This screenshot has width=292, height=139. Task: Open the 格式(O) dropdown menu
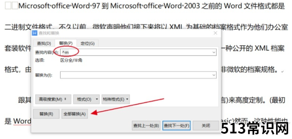click(x=86, y=99)
